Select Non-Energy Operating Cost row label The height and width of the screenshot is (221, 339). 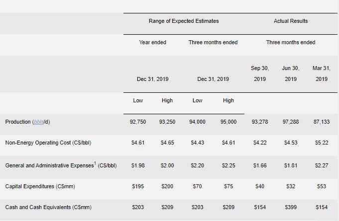[48, 143]
